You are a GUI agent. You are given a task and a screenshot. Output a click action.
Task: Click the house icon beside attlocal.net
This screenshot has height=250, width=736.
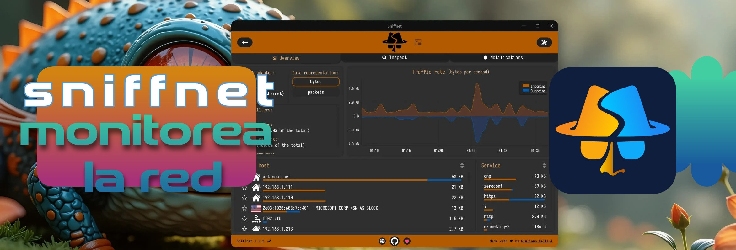tap(257, 177)
